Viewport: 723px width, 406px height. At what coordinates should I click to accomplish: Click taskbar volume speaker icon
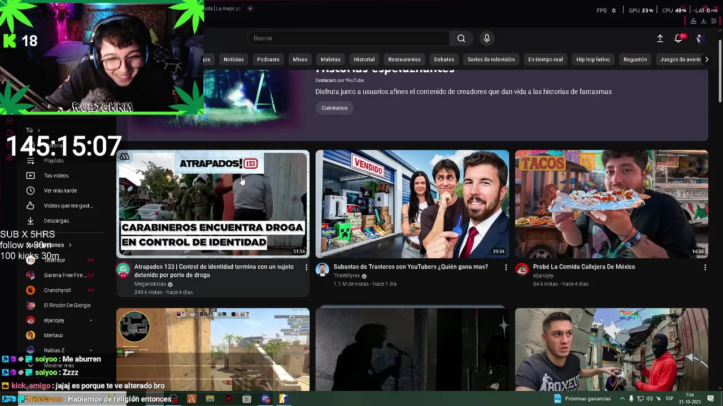tap(650, 399)
